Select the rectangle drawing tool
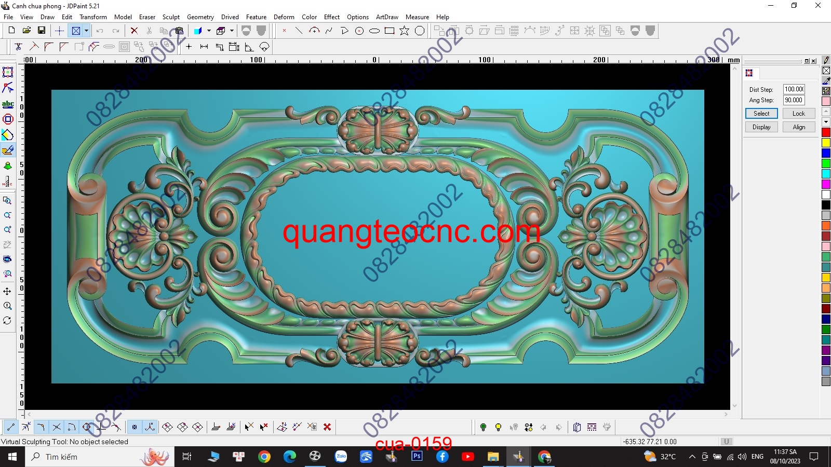The width and height of the screenshot is (831, 467). pyautogui.click(x=389, y=31)
